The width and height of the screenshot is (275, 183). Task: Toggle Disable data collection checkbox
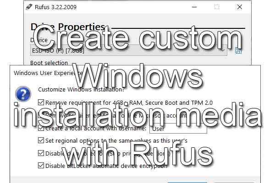pos(41,153)
